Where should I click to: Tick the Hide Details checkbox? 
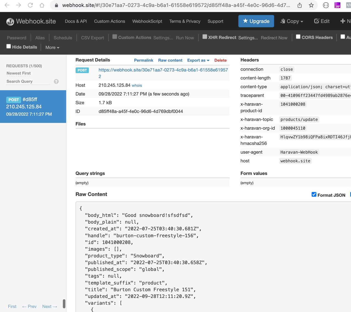(9, 47)
